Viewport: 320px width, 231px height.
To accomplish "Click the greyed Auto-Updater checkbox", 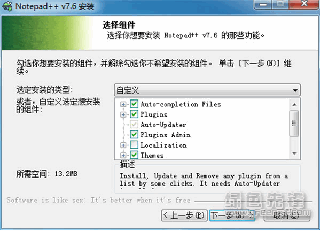I will [x=134, y=125].
